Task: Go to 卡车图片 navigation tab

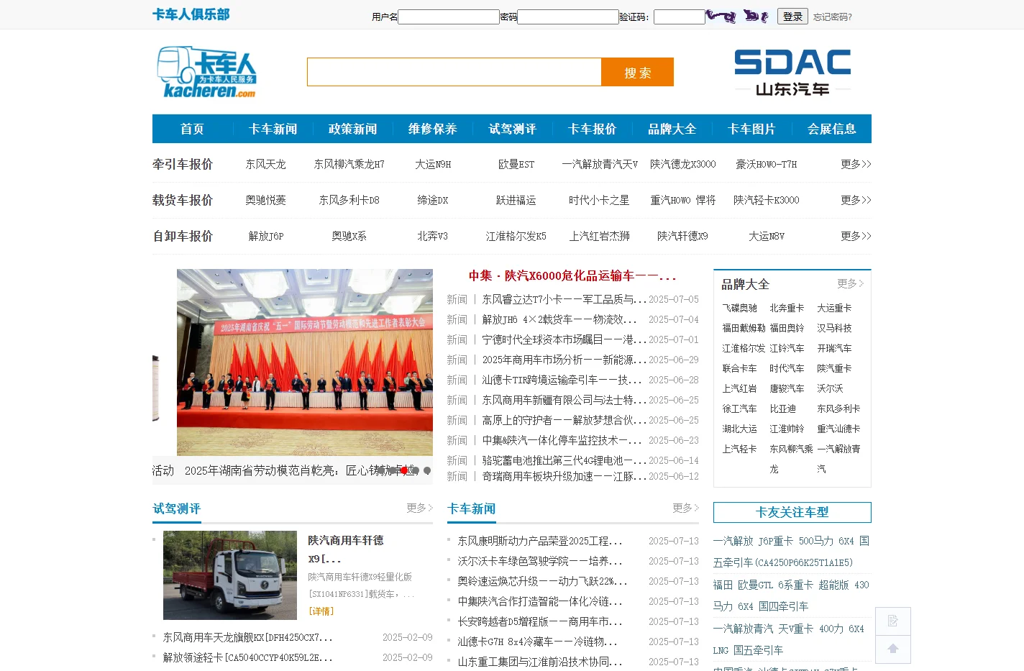Action: pos(751,129)
